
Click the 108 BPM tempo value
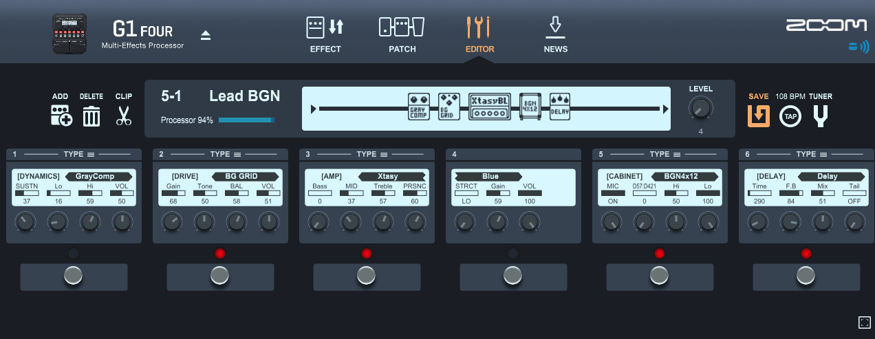[x=790, y=96]
